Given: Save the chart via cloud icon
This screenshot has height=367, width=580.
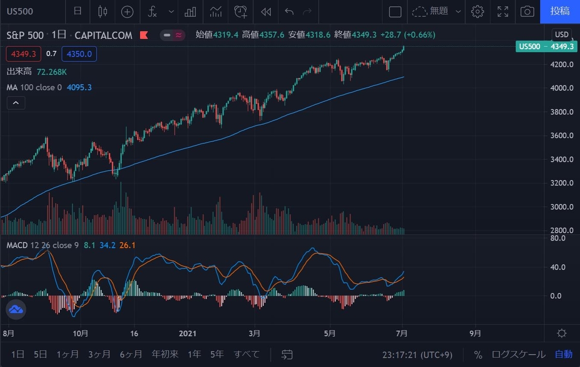Looking at the screenshot, I should pyautogui.click(x=420, y=12).
